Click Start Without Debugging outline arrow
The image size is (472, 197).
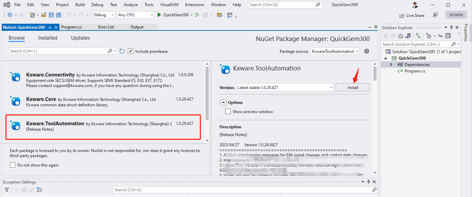pos(197,15)
